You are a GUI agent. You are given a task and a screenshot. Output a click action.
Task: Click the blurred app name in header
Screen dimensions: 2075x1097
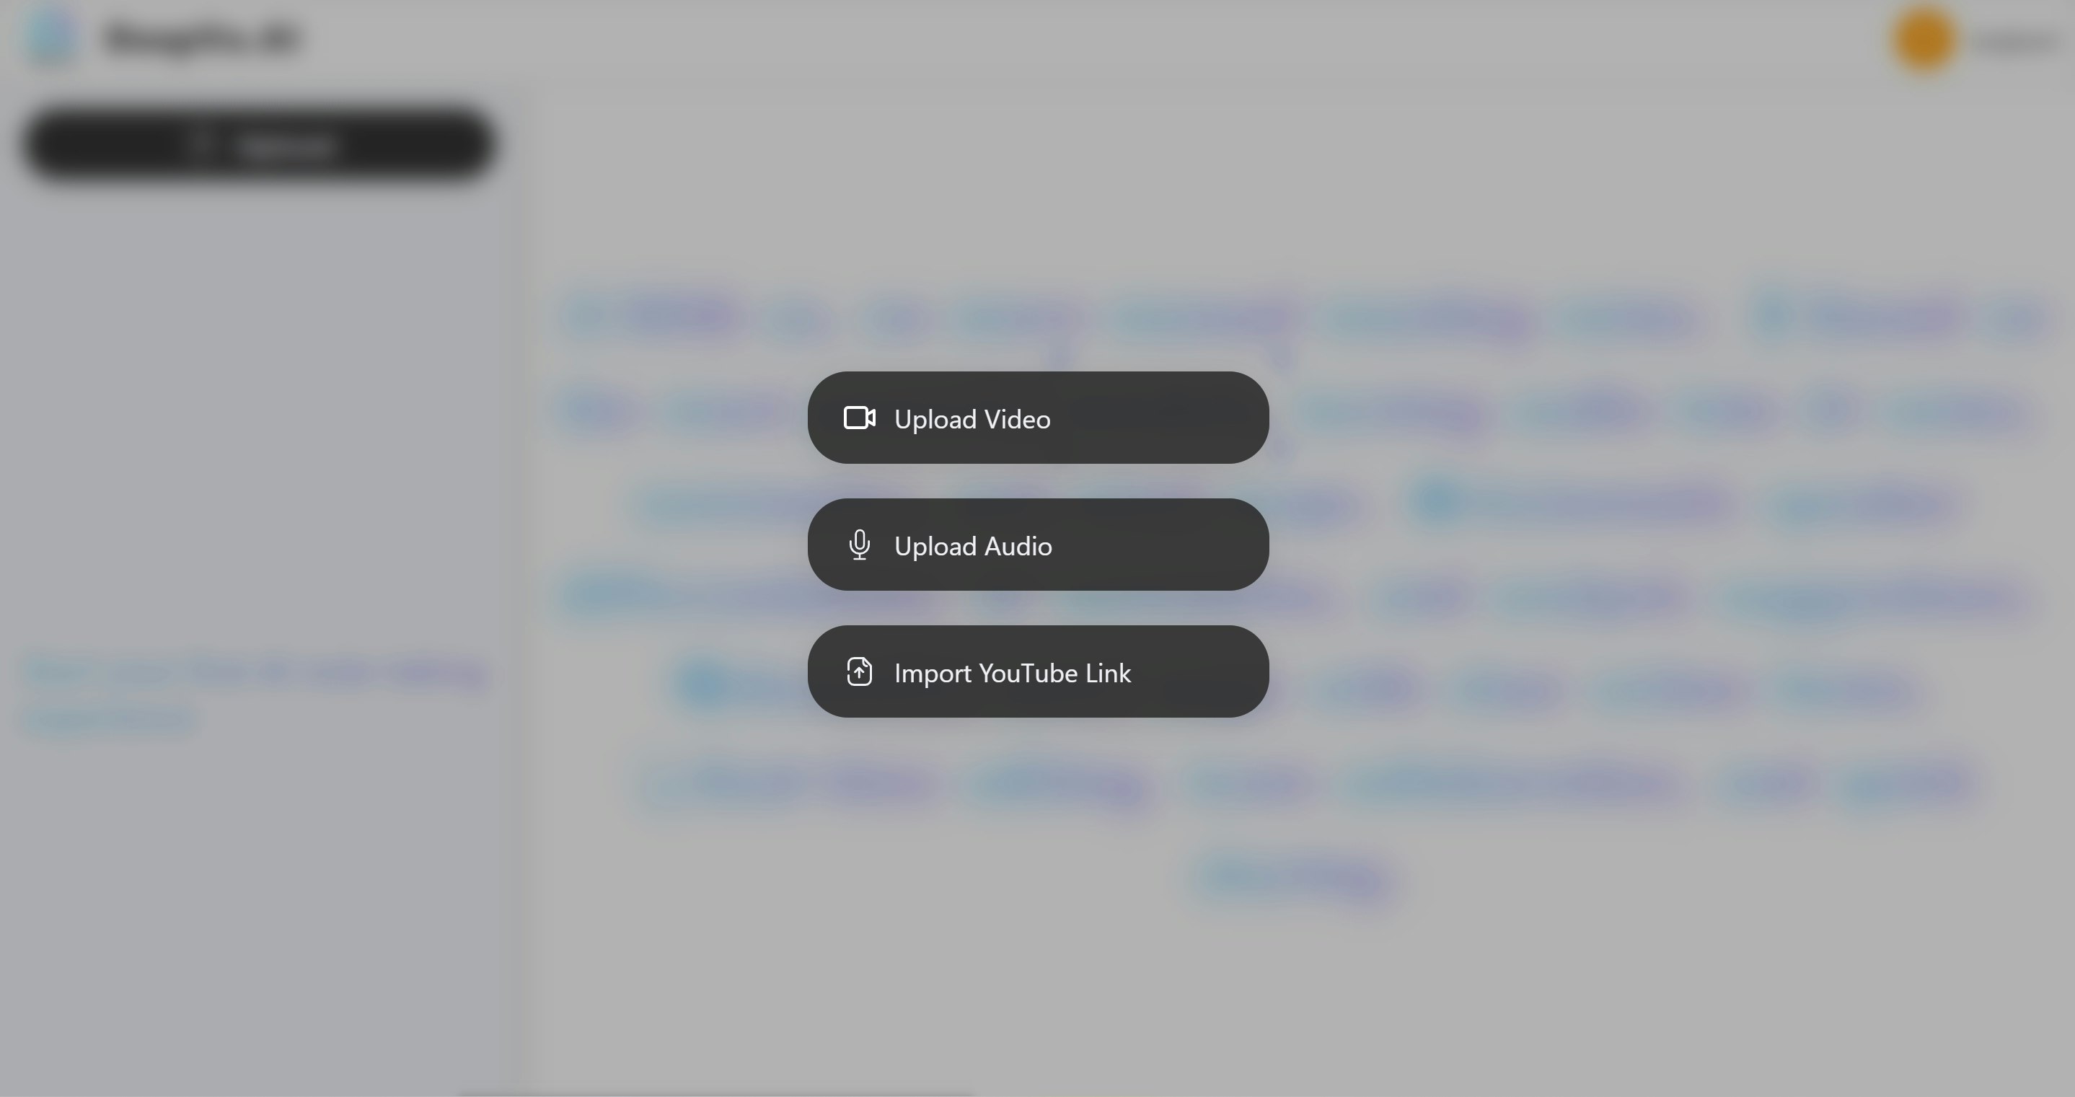pos(201,38)
